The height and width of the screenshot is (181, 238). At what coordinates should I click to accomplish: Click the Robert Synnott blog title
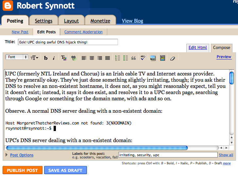click(45, 6)
